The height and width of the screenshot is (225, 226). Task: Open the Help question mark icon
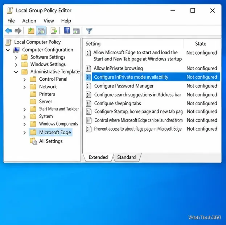(67, 30)
